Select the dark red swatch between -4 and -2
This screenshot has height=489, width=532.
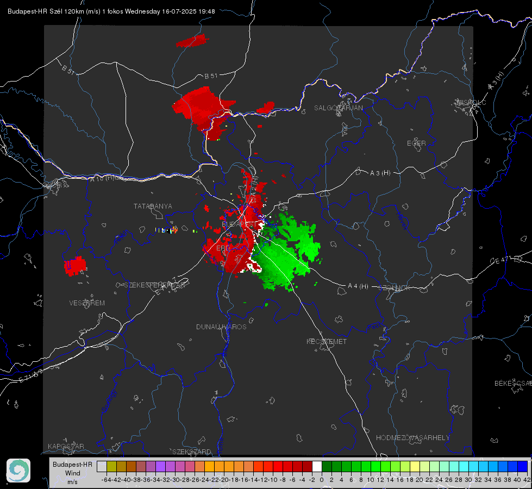click(307, 467)
